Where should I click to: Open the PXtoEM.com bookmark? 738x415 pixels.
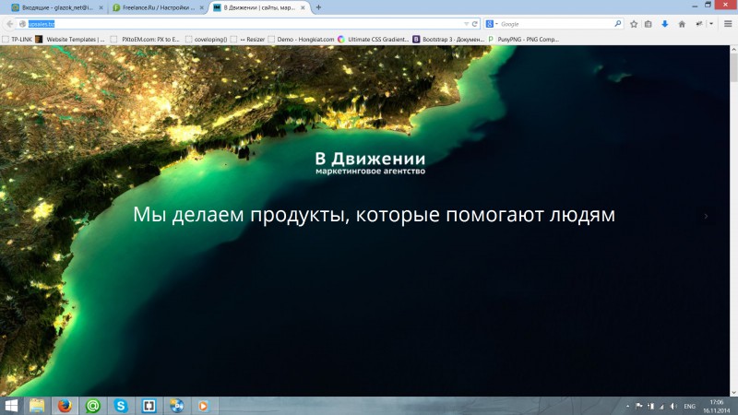pyautogui.click(x=146, y=40)
